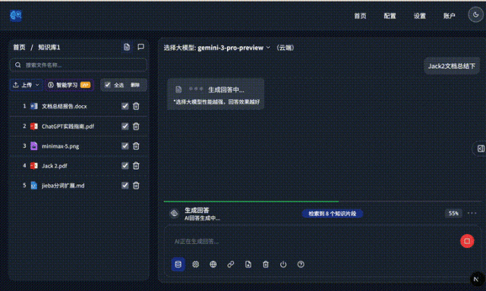Open the chat settings gear icon
Screen dimensions: 486x291
pyautogui.click(x=196, y=264)
